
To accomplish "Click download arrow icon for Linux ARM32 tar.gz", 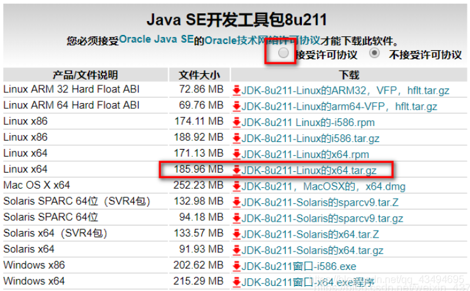I will (236, 90).
